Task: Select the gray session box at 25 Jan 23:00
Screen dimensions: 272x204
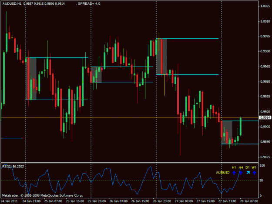Action: (96, 75)
